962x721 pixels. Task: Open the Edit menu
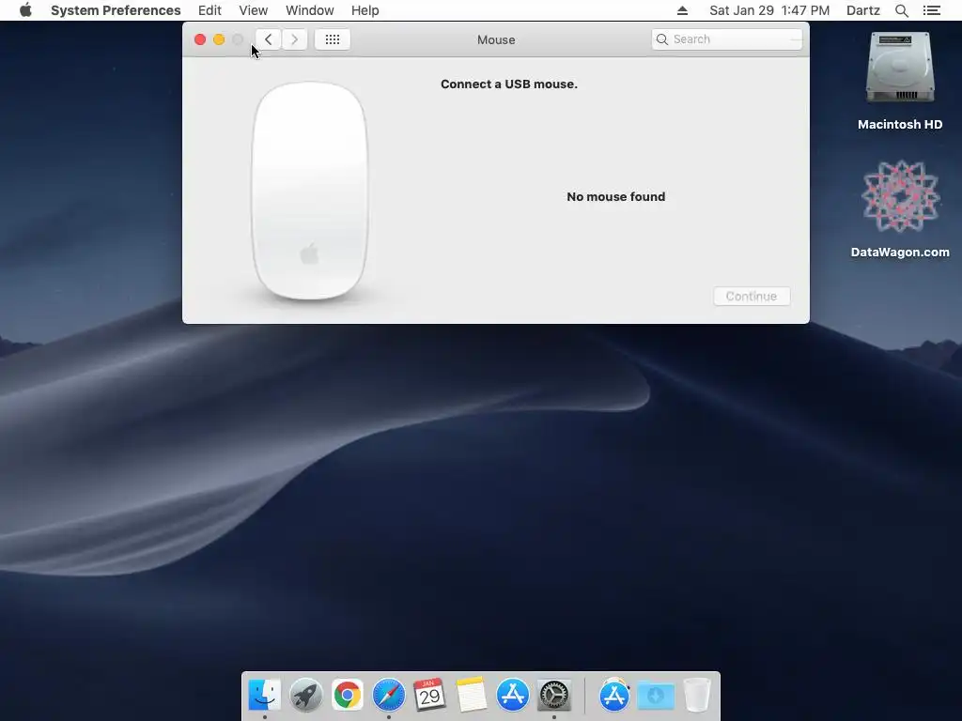[x=209, y=10]
